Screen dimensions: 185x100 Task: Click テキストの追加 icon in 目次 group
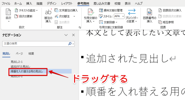16,10
